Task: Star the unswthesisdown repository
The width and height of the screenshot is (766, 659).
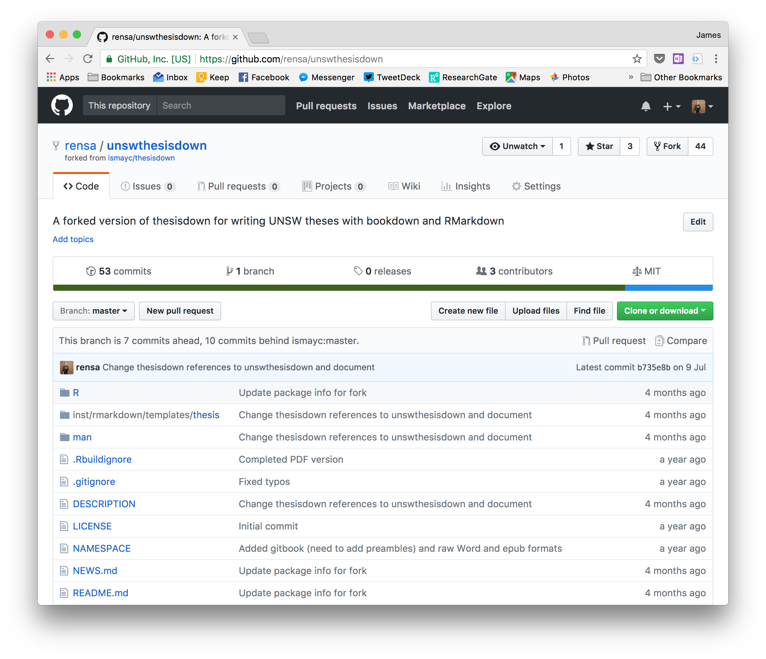Action: (599, 146)
